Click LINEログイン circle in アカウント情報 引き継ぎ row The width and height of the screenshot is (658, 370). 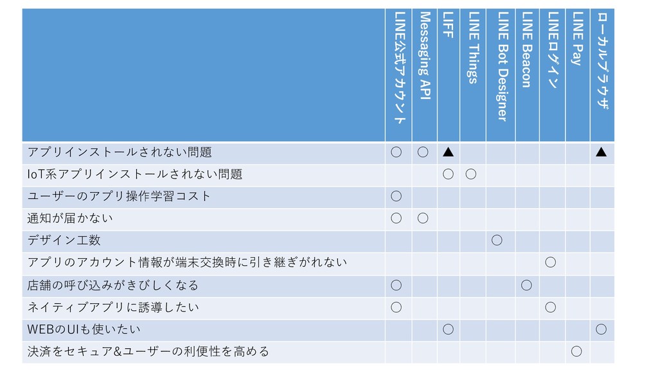pyautogui.click(x=551, y=263)
